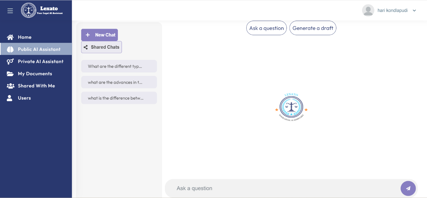This screenshot has height=198, width=427.
Task: Select the Private AI Assistant icon
Action: pos(10,61)
